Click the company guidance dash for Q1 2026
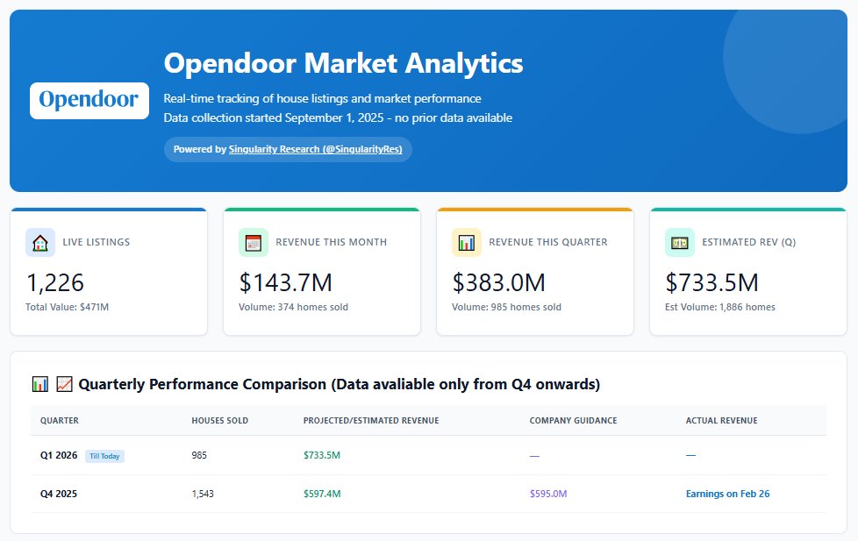Image resolution: width=858 pixels, height=541 pixels. pos(534,456)
